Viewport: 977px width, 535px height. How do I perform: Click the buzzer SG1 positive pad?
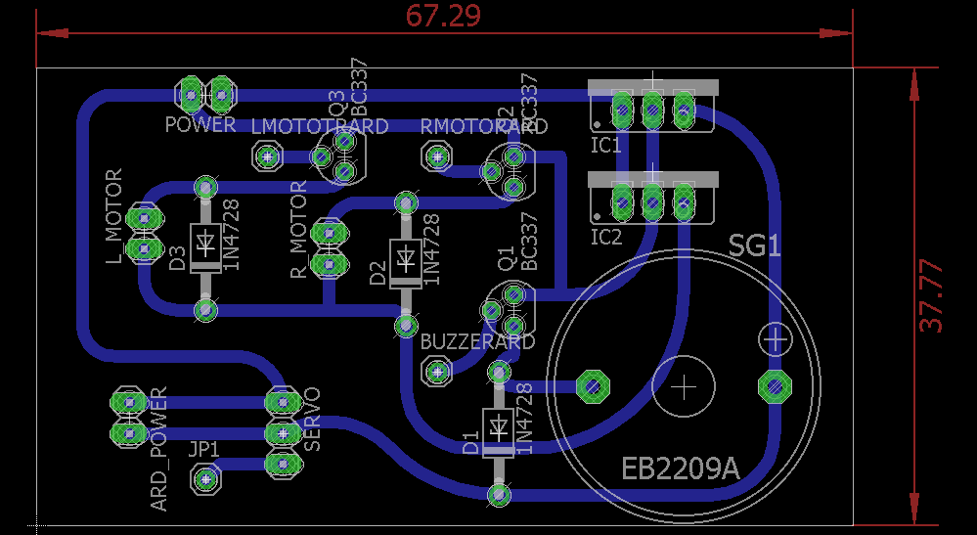tap(775, 386)
